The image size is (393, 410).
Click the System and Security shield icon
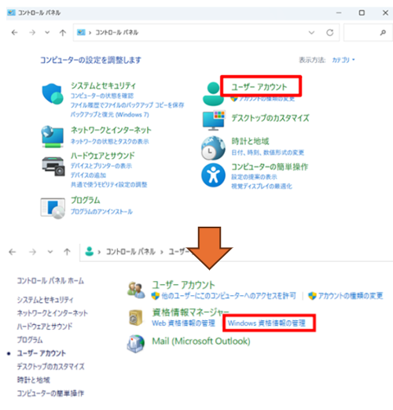click(x=53, y=94)
